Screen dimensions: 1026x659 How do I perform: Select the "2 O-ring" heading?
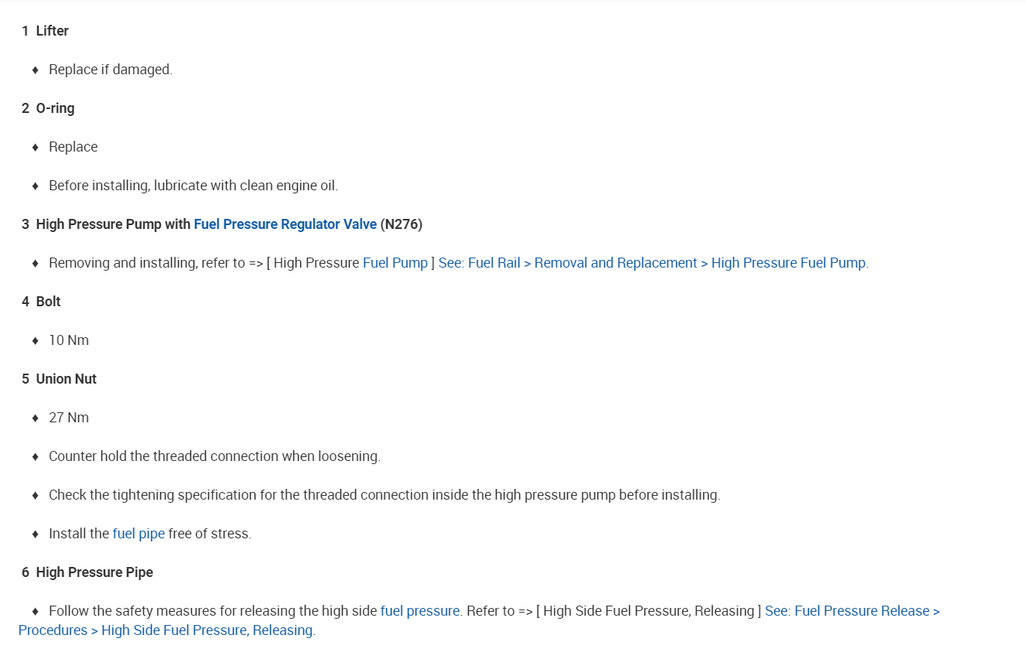48,108
